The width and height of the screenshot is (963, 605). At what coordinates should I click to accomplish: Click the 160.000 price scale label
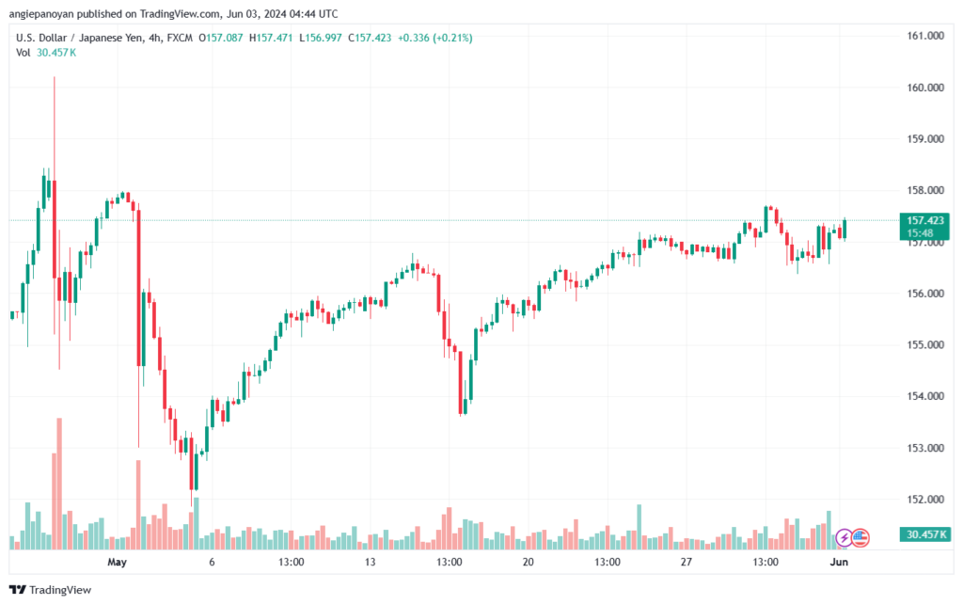click(x=925, y=88)
